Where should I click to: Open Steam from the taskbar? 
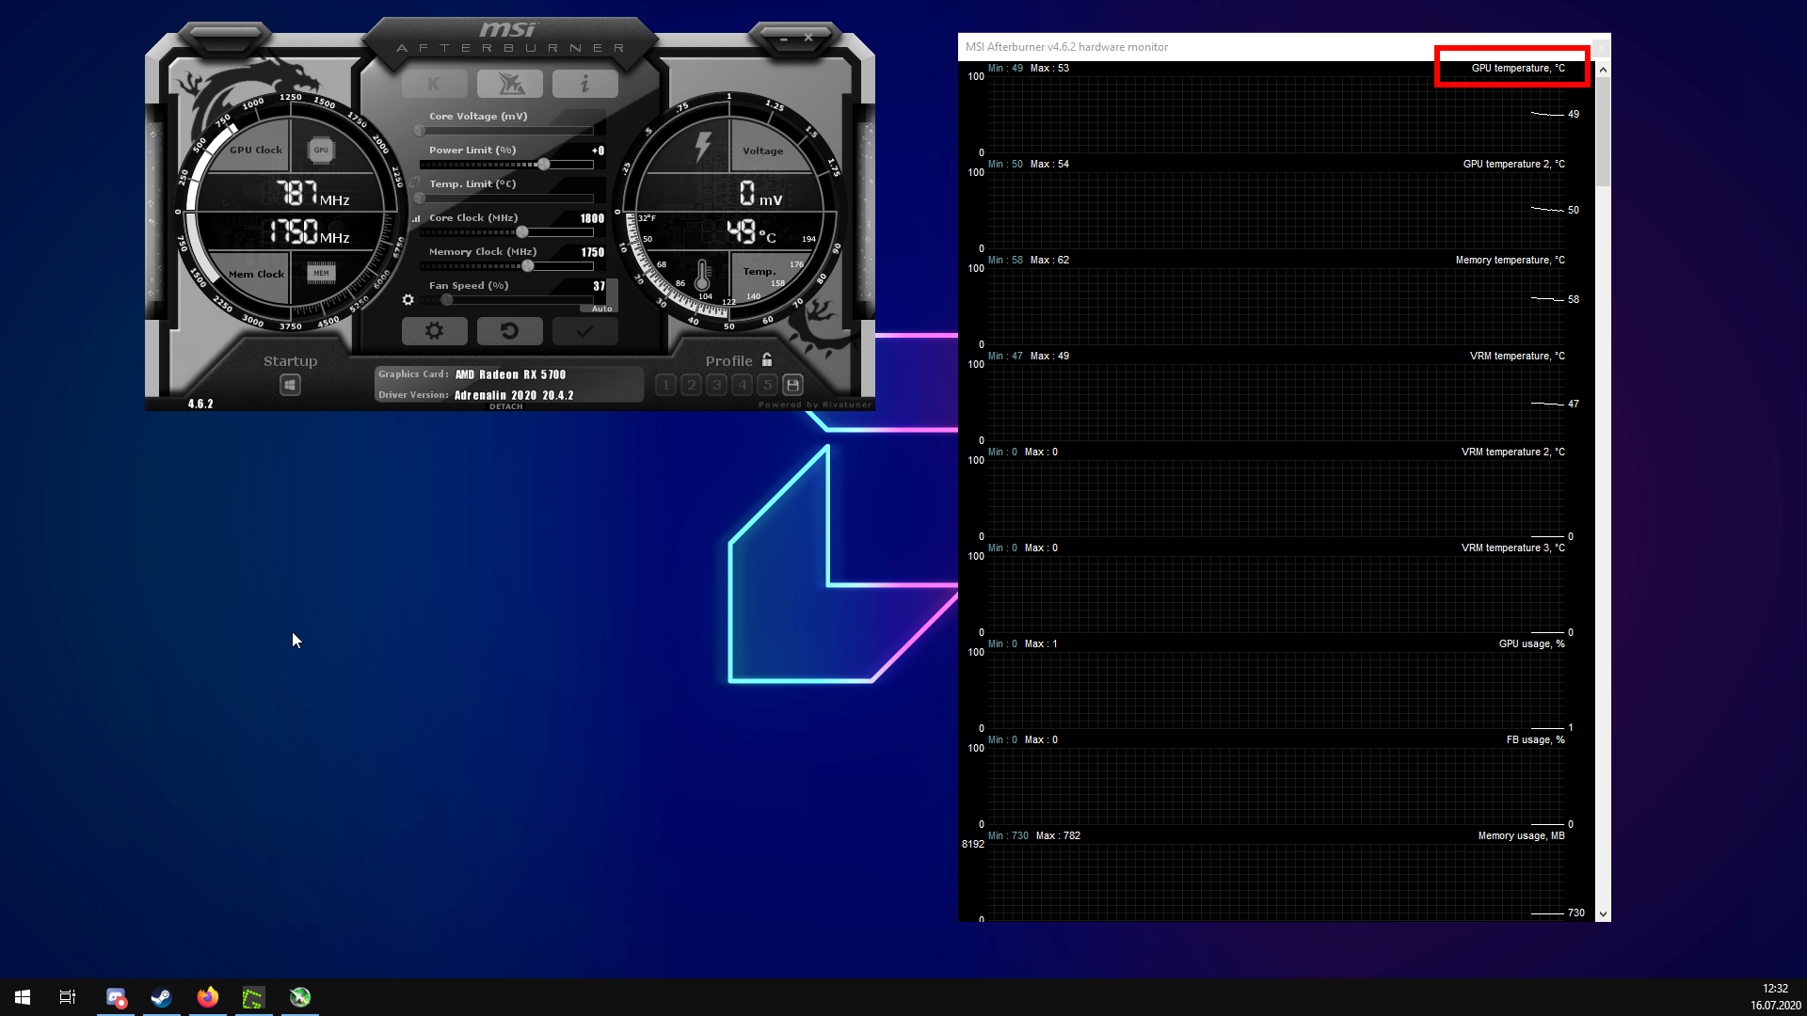(x=162, y=996)
